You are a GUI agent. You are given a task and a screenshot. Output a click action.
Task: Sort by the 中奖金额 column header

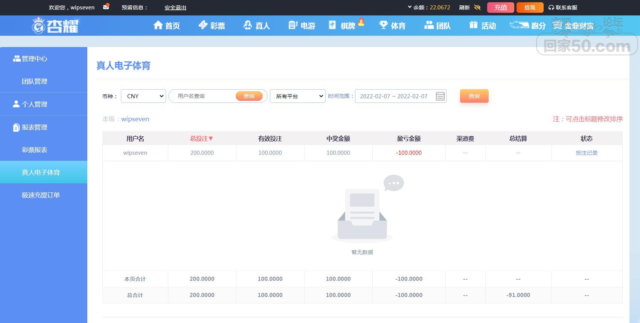click(x=338, y=139)
